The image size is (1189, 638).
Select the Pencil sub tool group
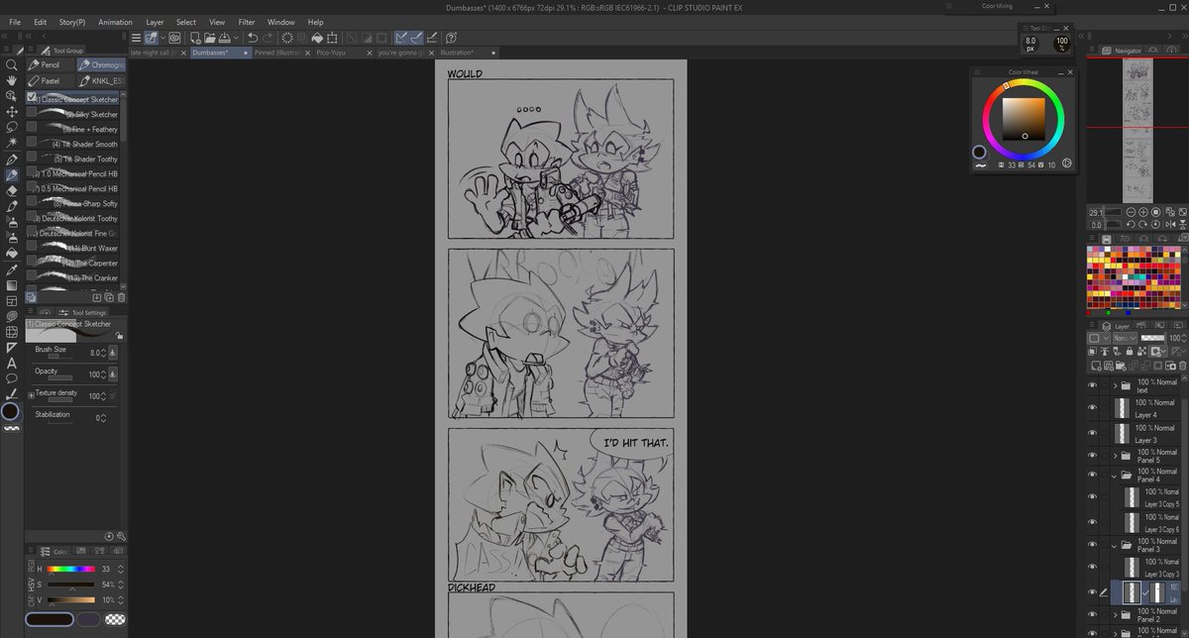point(50,64)
